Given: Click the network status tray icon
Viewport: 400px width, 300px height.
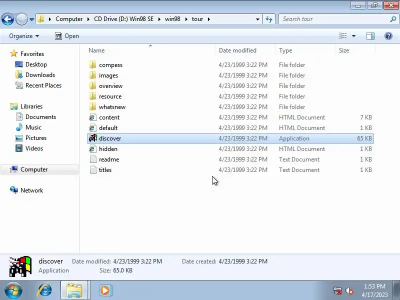Looking at the screenshot, I should click(337, 290).
